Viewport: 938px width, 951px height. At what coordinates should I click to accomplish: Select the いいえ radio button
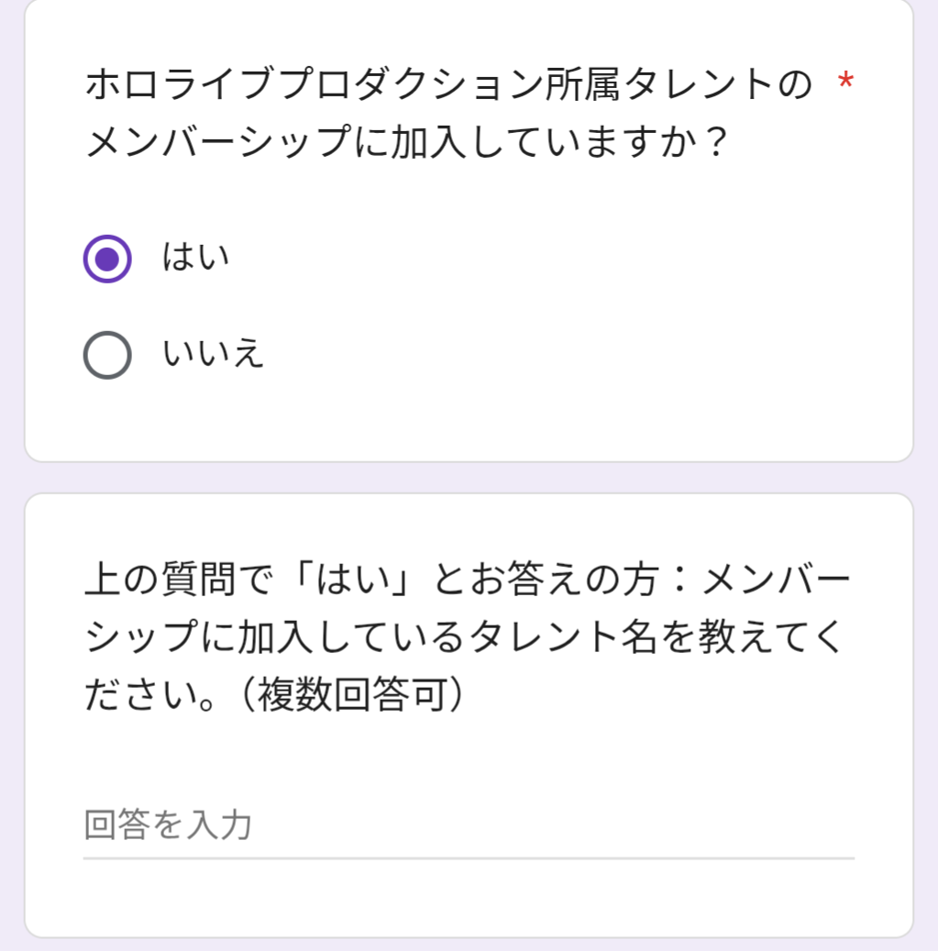[107, 355]
